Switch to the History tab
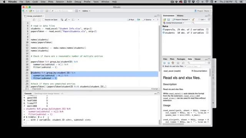 tap(180, 16)
